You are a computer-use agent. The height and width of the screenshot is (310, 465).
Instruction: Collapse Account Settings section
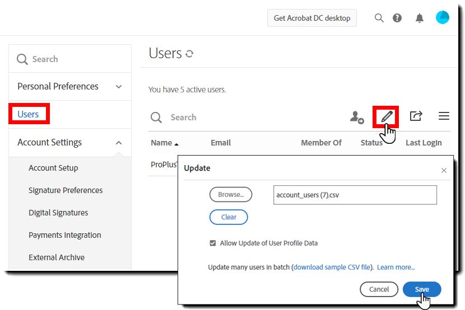(119, 143)
